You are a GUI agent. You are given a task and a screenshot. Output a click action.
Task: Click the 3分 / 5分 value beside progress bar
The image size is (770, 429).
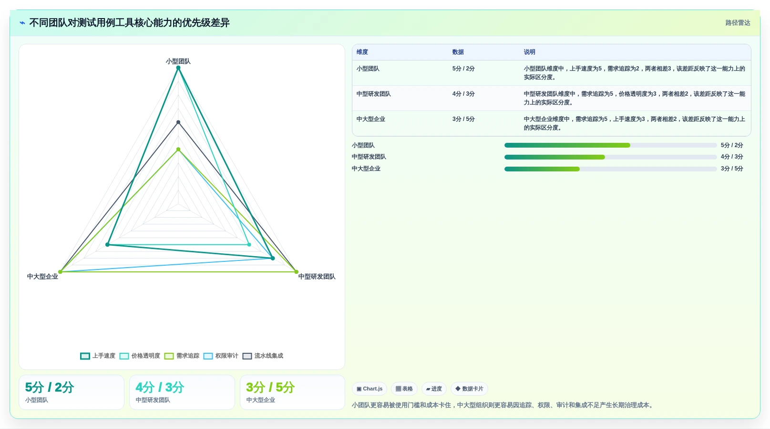[x=732, y=169]
